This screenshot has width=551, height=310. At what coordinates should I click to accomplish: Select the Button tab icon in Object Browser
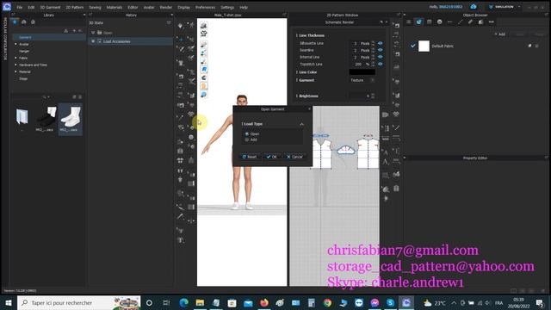click(439, 22)
